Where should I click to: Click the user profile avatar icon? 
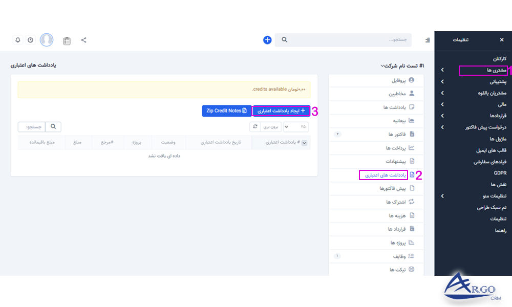tap(47, 40)
